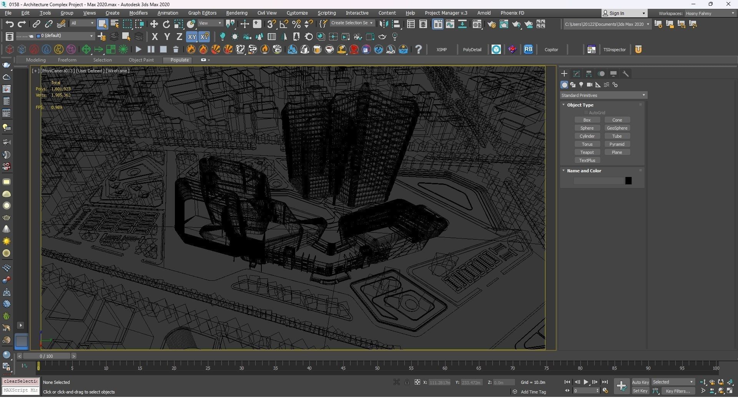Select the Move tool icon

pyautogui.click(x=154, y=24)
